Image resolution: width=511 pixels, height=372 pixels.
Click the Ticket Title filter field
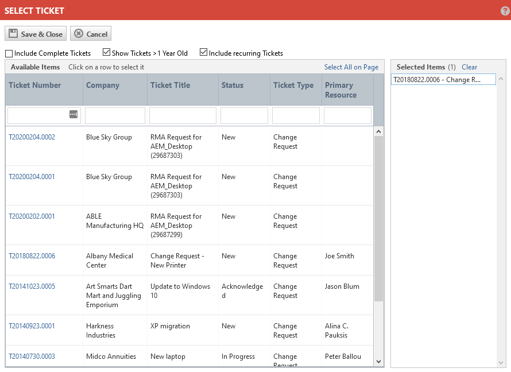point(183,115)
